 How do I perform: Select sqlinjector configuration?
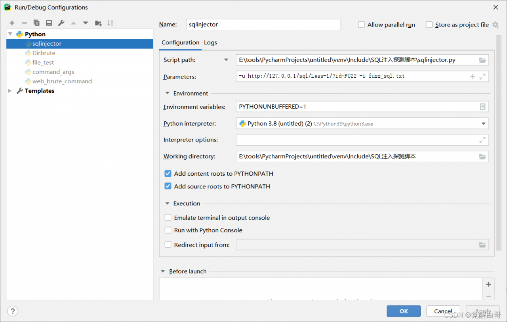coord(80,44)
